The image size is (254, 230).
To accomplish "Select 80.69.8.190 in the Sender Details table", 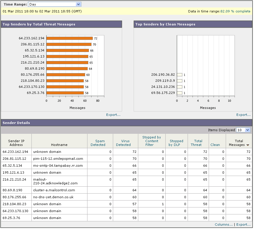I will click(12, 190).
